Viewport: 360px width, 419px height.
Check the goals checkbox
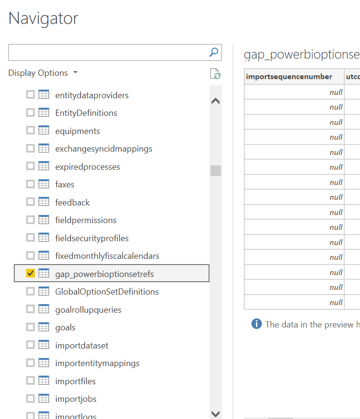click(x=30, y=327)
